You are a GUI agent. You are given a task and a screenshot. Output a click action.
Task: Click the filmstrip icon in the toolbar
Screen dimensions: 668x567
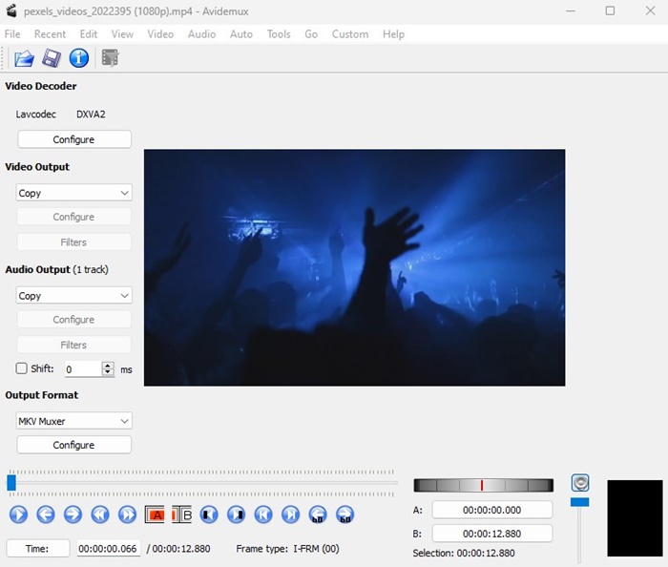pyautogui.click(x=110, y=58)
